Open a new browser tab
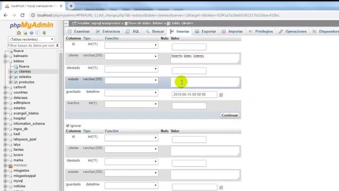339x191 pixels. tap(71, 6)
